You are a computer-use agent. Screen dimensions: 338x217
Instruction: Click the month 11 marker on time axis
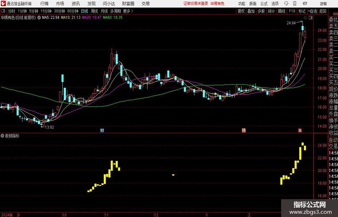[x=107, y=215]
